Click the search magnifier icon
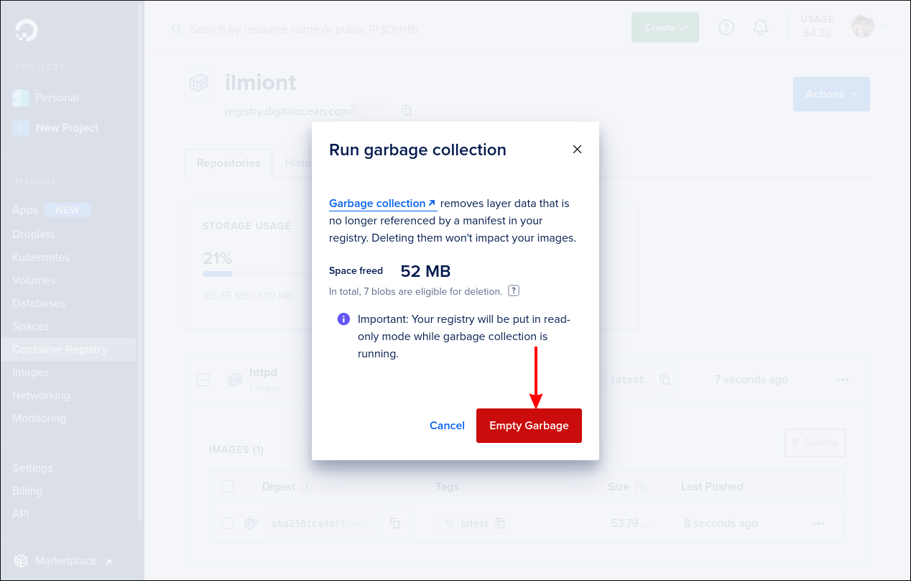This screenshot has height=581, width=911. click(x=177, y=30)
